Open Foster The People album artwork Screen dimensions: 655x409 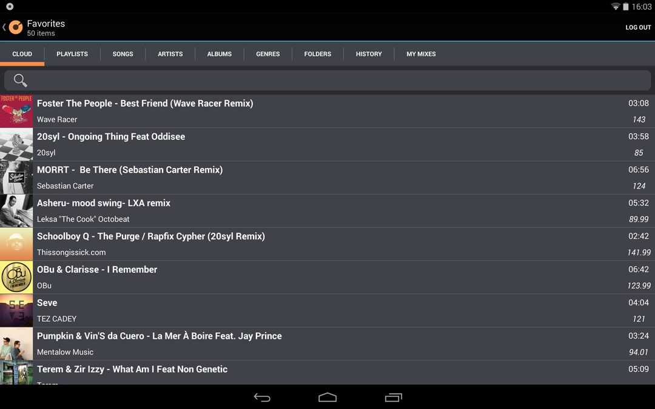(16, 111)
